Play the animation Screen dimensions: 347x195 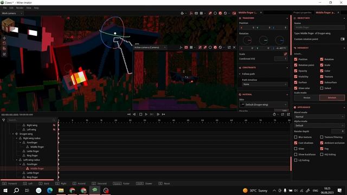tap(146, 114)
